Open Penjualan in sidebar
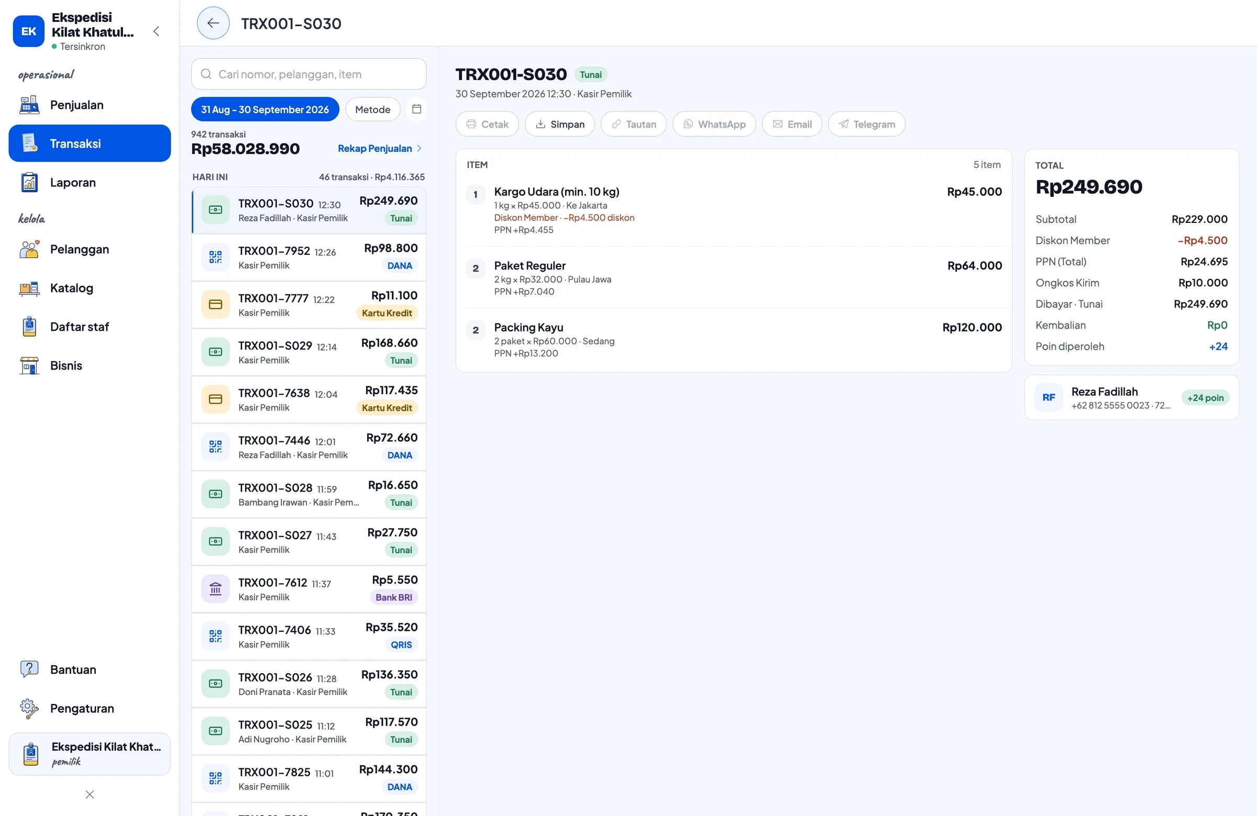The height and width of the screenshot is (816, 1257). 90,105
